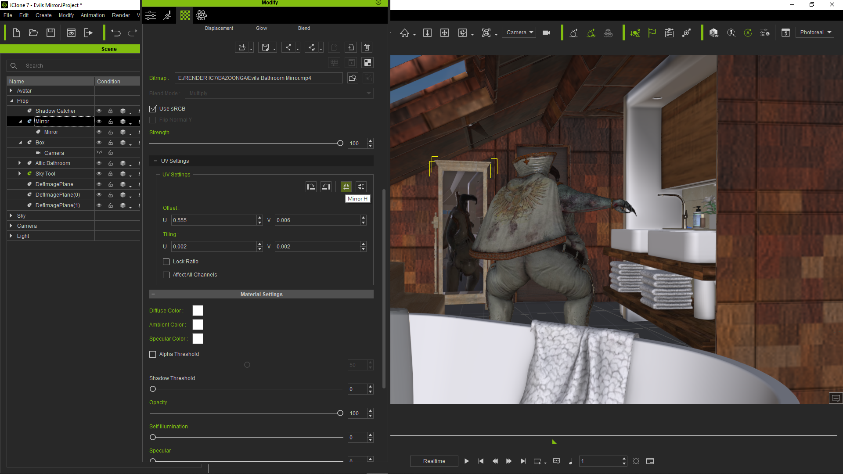Click the Realtime button
The width and height of the screenshot is (843, 474).
[434, 461]
